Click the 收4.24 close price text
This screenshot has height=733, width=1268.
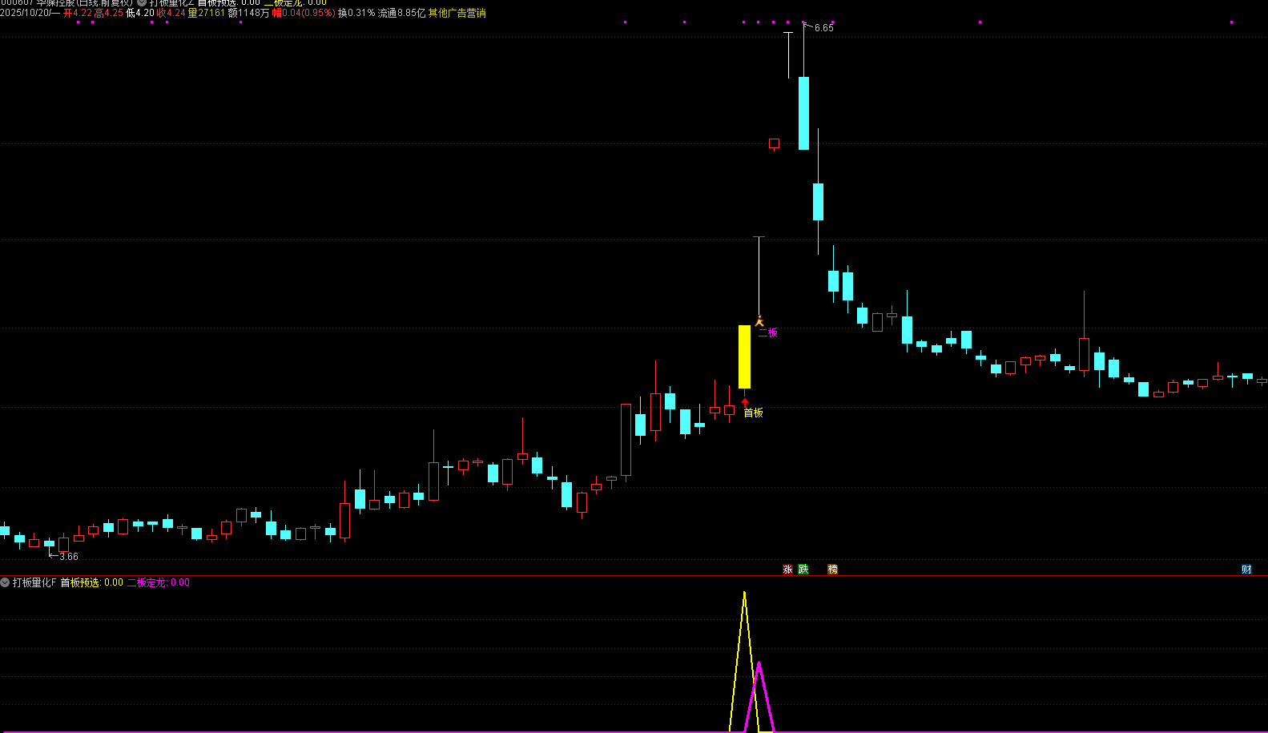point(171,13)
